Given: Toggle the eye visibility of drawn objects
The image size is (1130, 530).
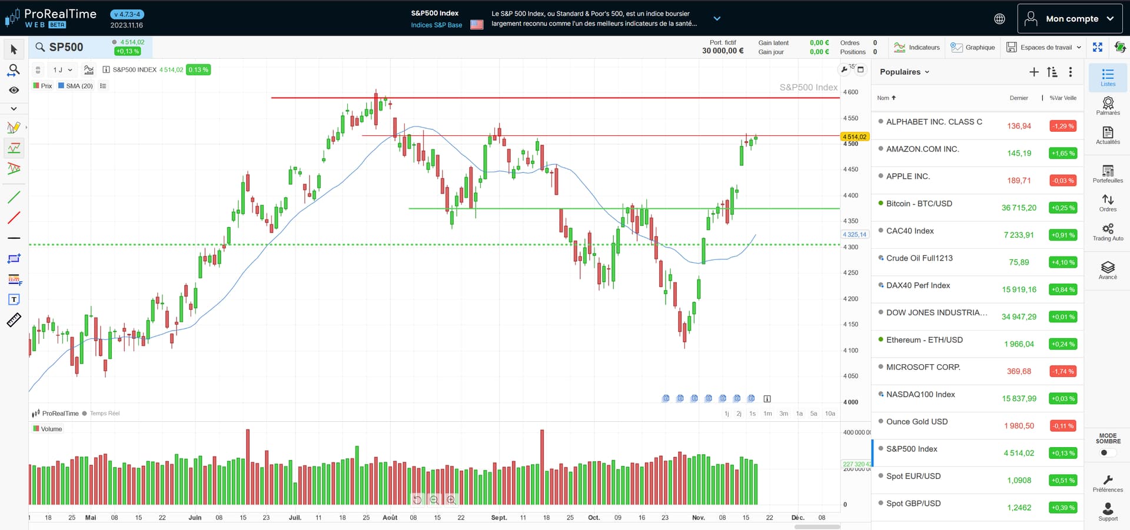Looking at the screenshot, I should [14, 90].
